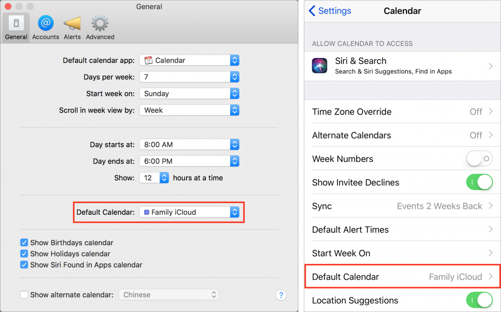Click the help question mark button

pyautogui.click(x=281, y=295)
